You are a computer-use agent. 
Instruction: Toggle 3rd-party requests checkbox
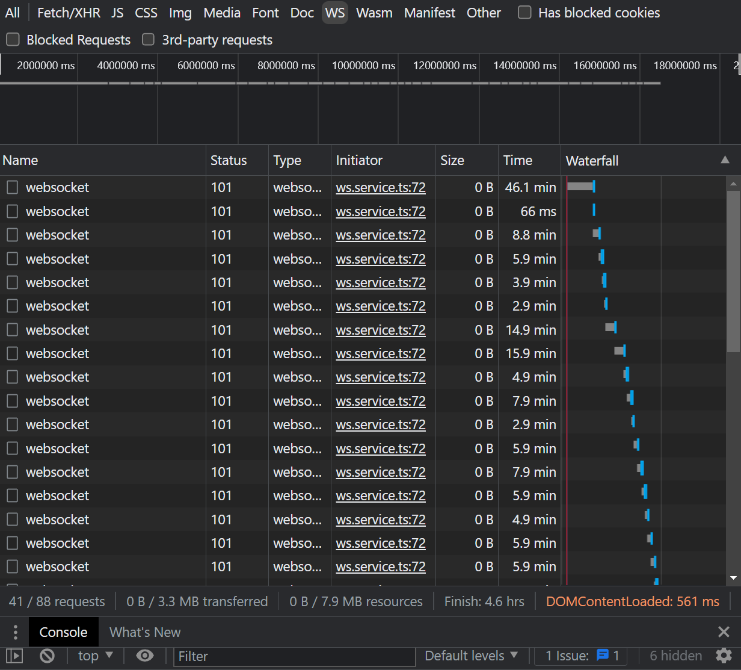(148, 40)
